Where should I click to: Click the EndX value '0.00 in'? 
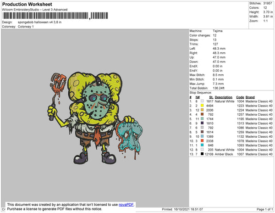coord(217,66)
